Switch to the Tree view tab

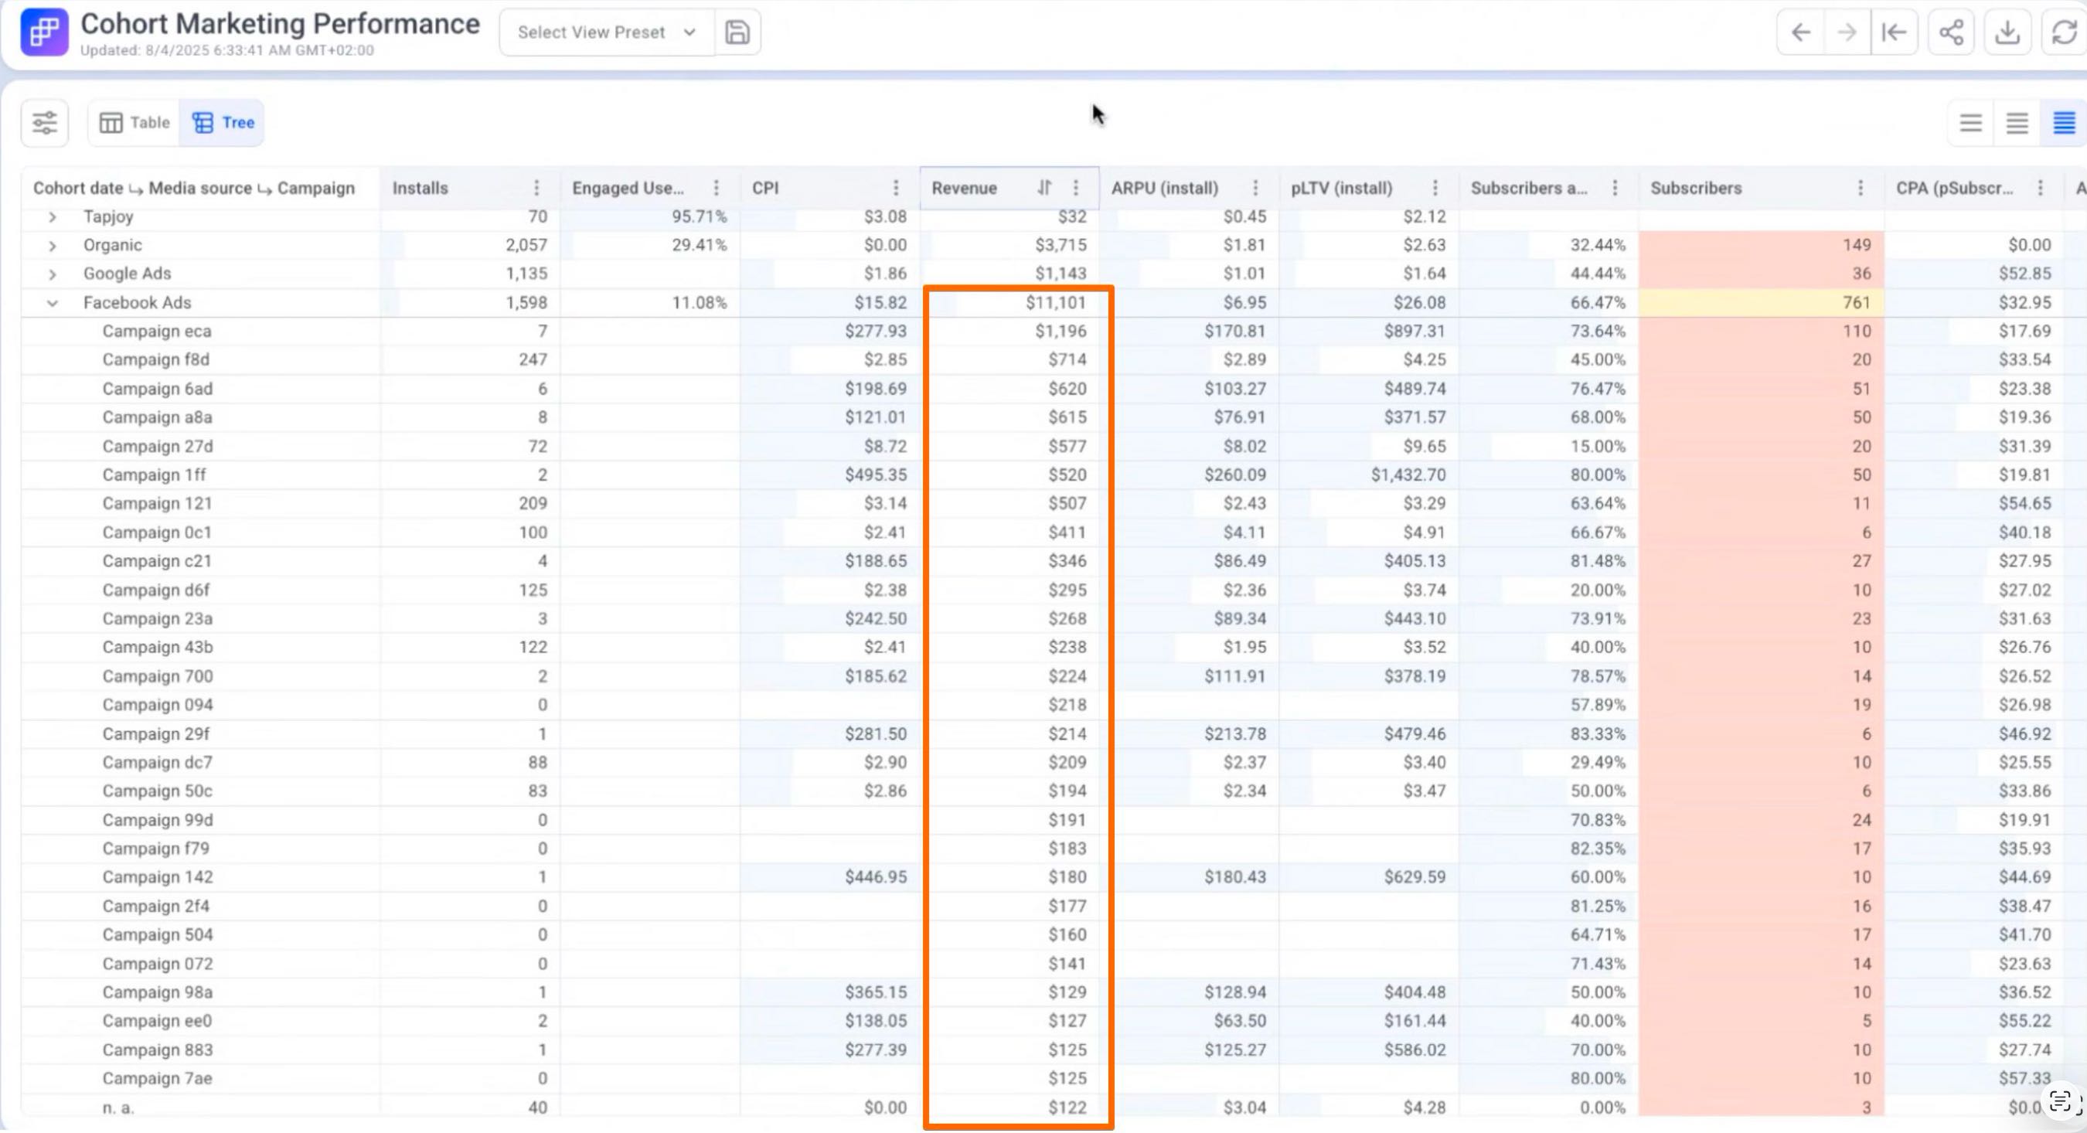pyautogui.click(x=223, y=123)
